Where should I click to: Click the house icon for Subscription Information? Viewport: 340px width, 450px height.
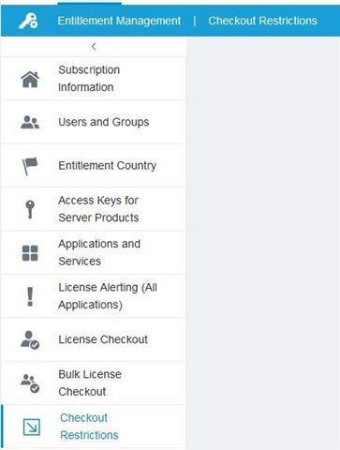click(30, 79)
